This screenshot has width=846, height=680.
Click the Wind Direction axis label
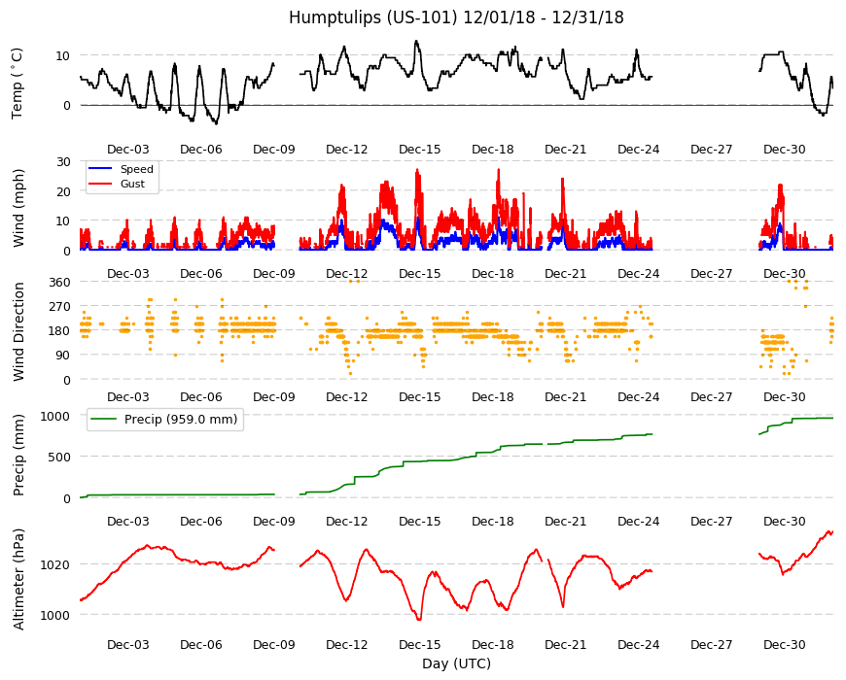pos(18,331)
